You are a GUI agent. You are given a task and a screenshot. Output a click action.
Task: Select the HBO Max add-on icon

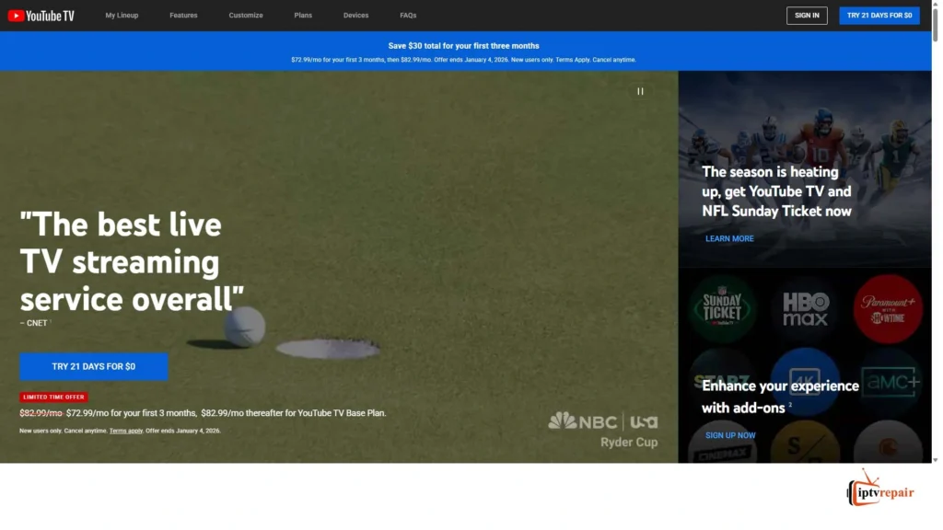tap(805, 308)
